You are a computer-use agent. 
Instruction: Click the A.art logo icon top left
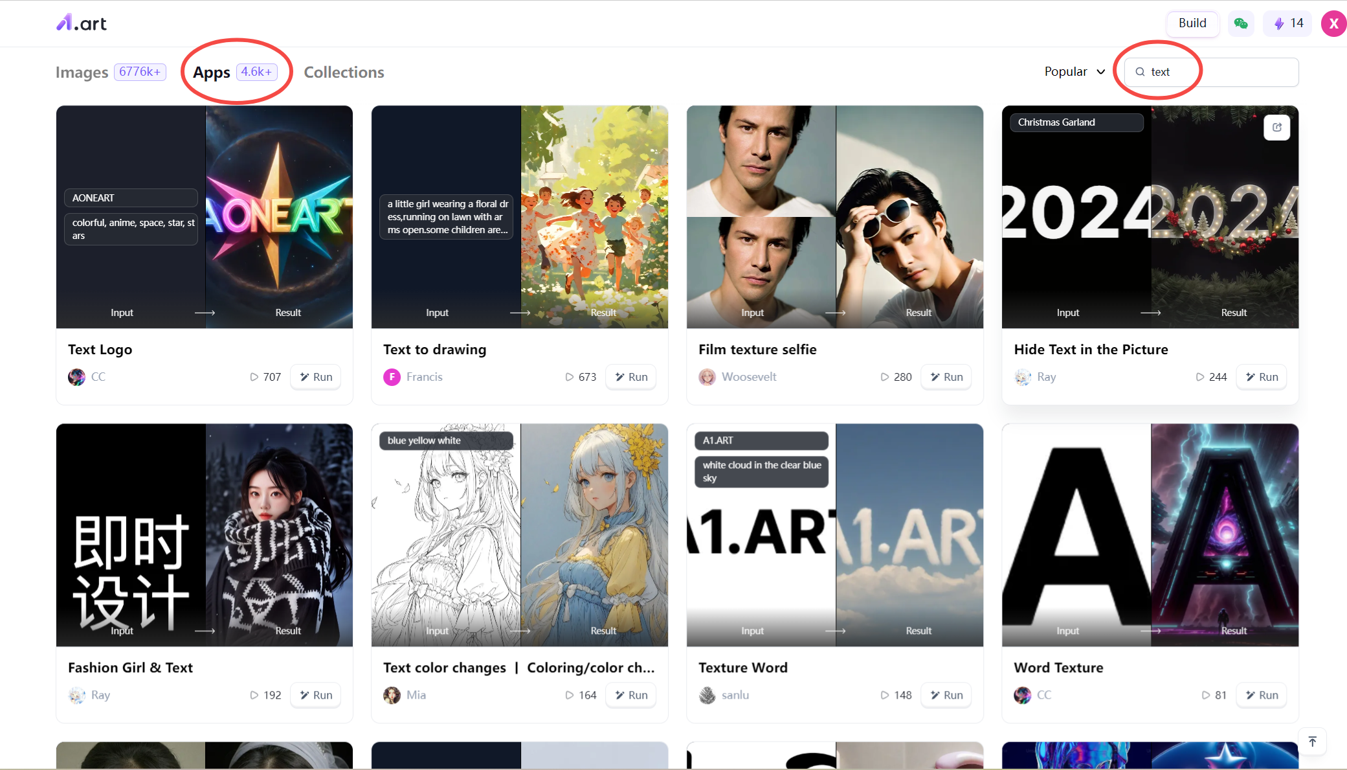point(80,23)
